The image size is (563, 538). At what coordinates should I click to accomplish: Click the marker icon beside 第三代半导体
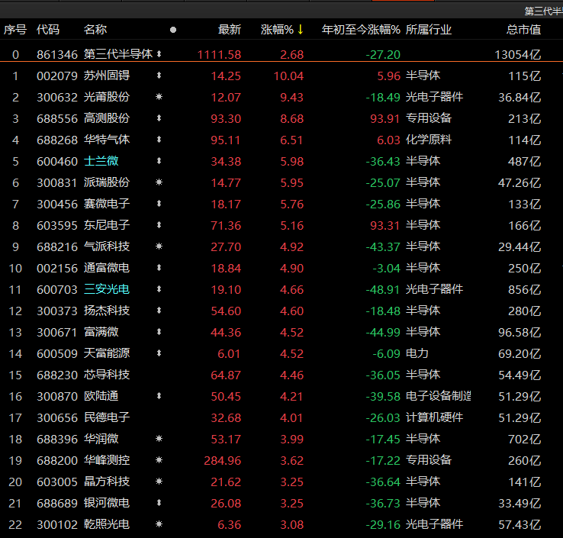(159, 54)
